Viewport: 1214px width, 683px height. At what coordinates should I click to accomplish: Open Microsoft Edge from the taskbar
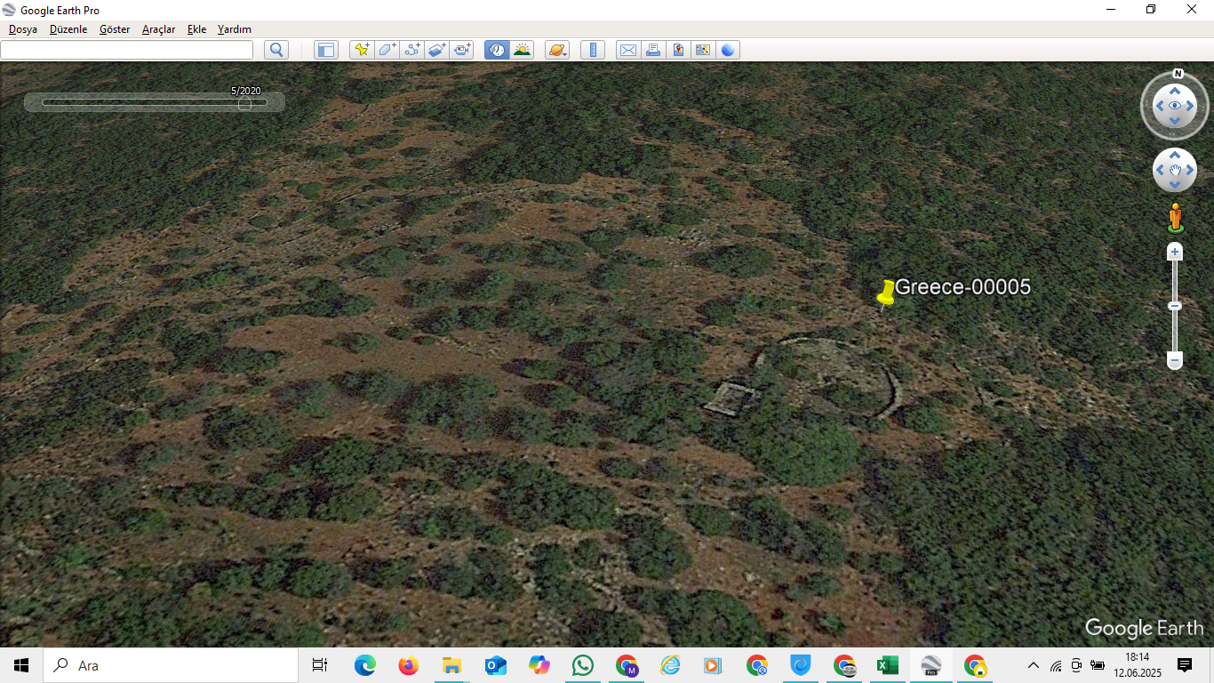coord(365,665)
